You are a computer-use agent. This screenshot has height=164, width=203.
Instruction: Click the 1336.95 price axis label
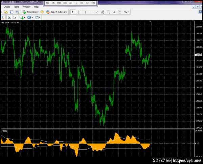click(x=199, y=40)
